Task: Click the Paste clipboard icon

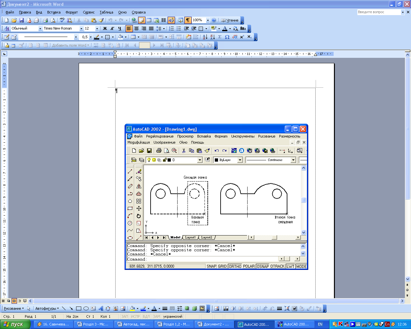Action: coord(94,20)
